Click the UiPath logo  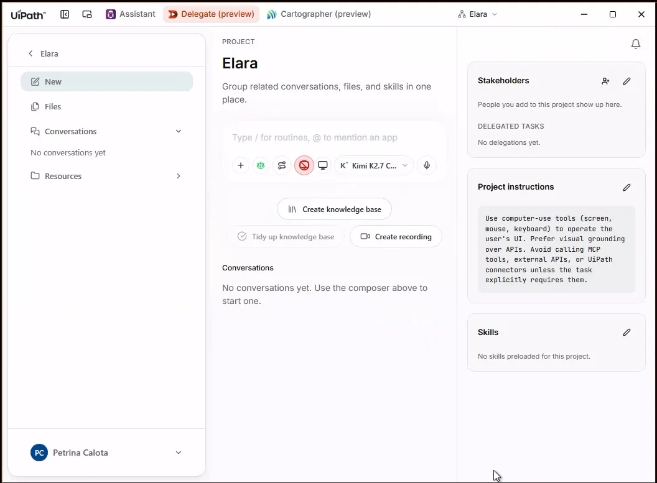point(28,15)
